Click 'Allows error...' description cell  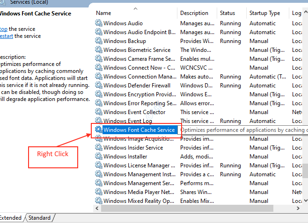(x=197, y=103)
